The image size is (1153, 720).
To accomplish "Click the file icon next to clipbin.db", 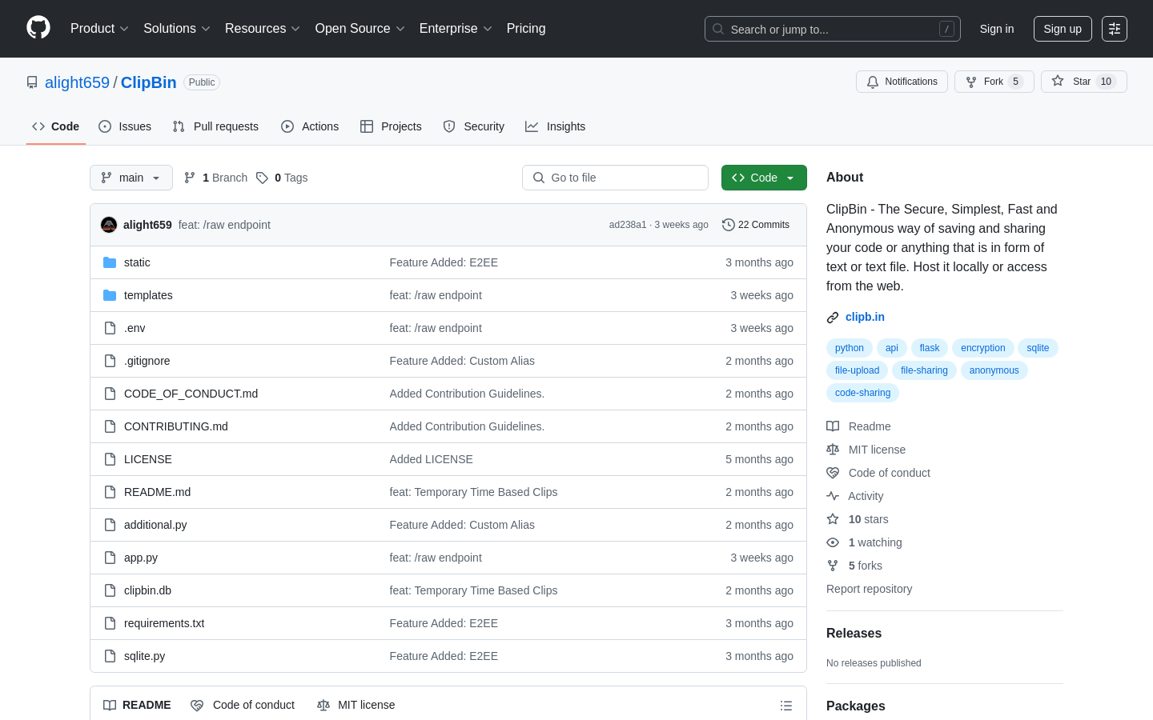I will [110, 590].
